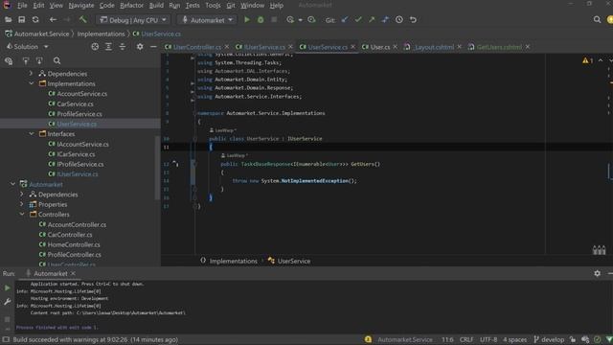The image size is (613, 345).
Task: Navigate back with the left arrow
Action: [x=53, y=19]
